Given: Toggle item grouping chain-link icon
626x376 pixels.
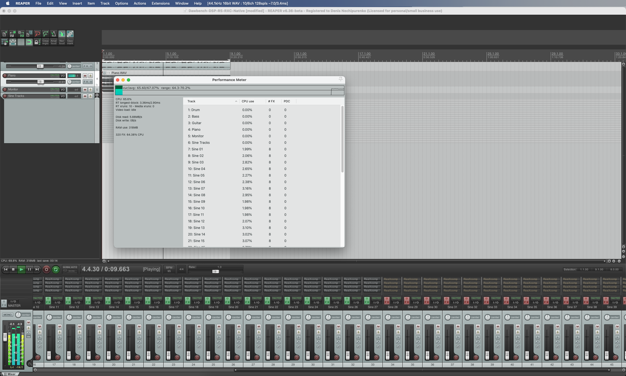Looking at the screenshot, I should click(70, 34).
